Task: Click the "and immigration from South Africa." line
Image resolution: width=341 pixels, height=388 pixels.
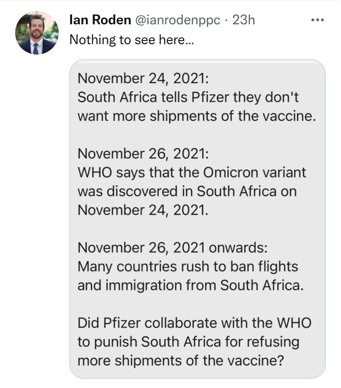Action: pos(191,285)
